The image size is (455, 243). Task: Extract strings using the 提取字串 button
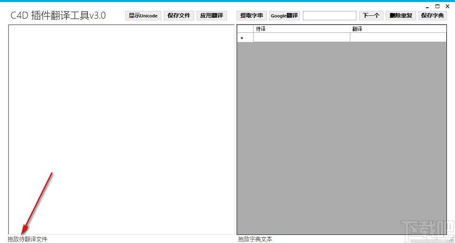point(251,15)
